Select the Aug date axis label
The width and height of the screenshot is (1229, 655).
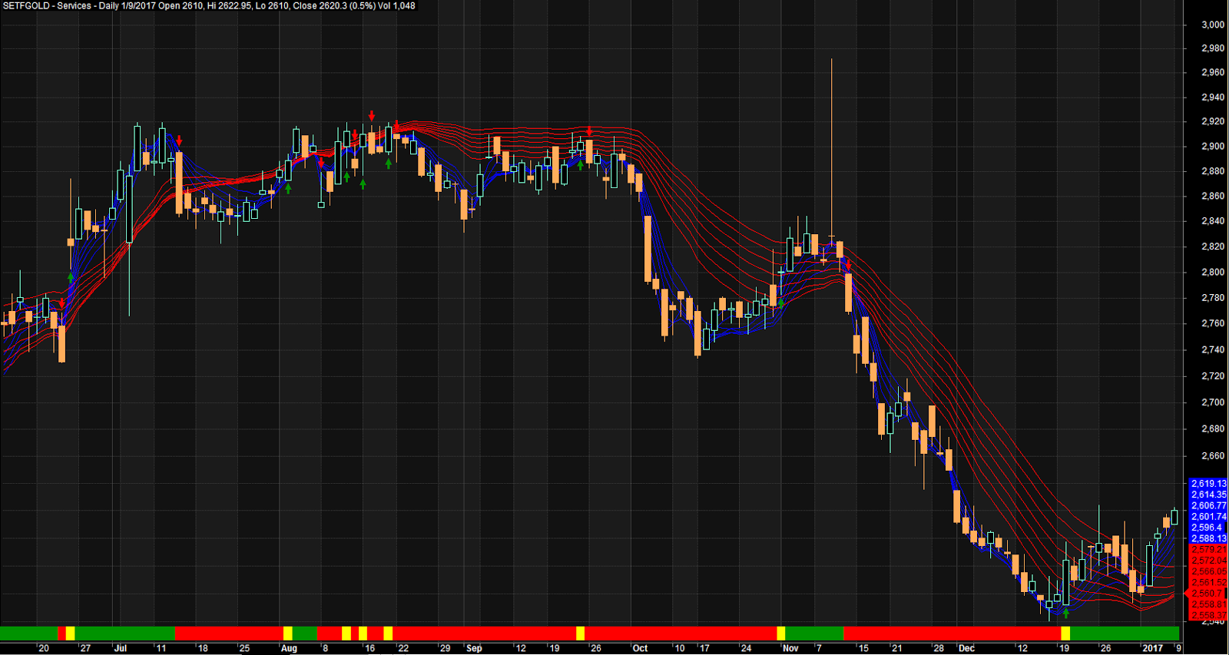[289, 648]
